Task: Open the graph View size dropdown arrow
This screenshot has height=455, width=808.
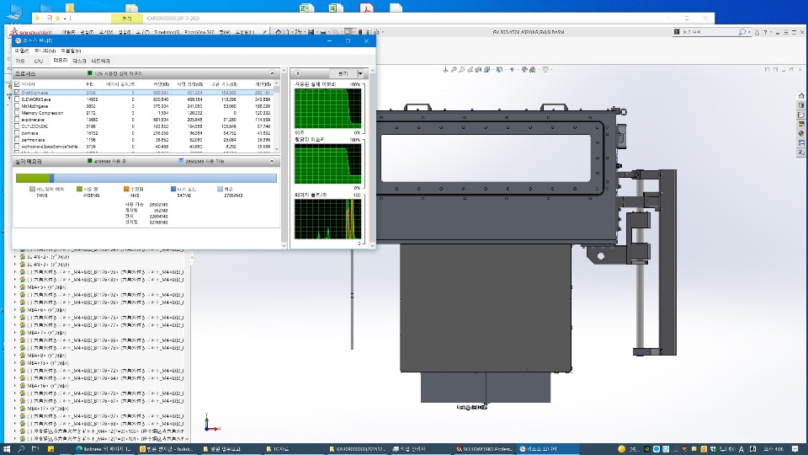Action: (x=360, y=73)
